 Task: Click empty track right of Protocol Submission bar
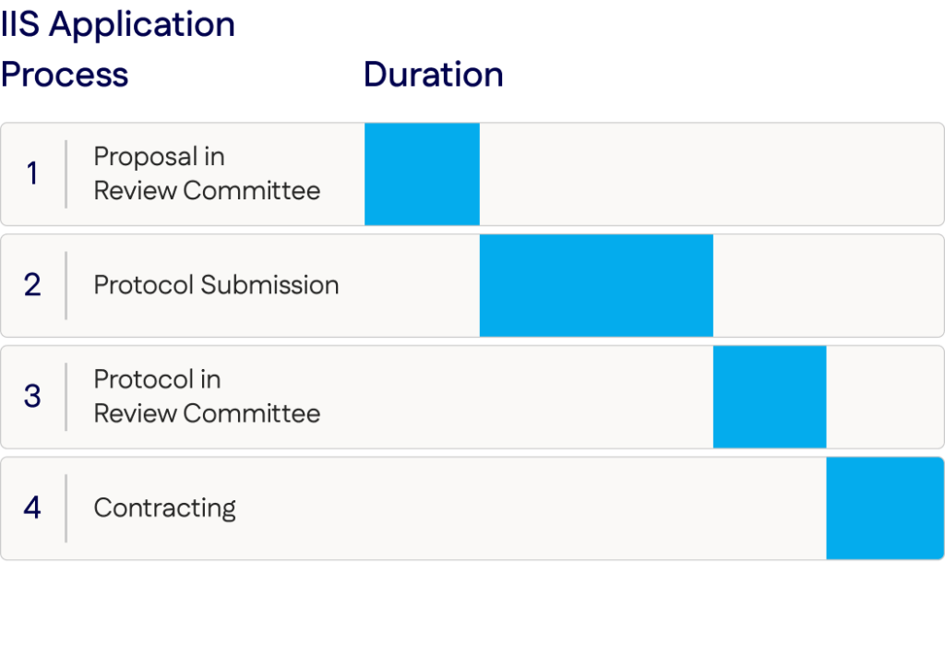(x=827, y=285)
